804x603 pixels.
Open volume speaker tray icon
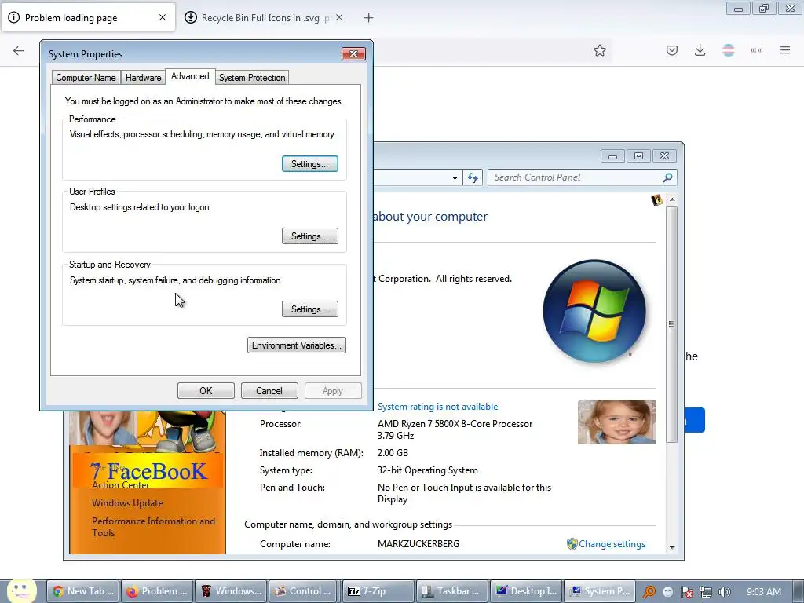(724, 592)
